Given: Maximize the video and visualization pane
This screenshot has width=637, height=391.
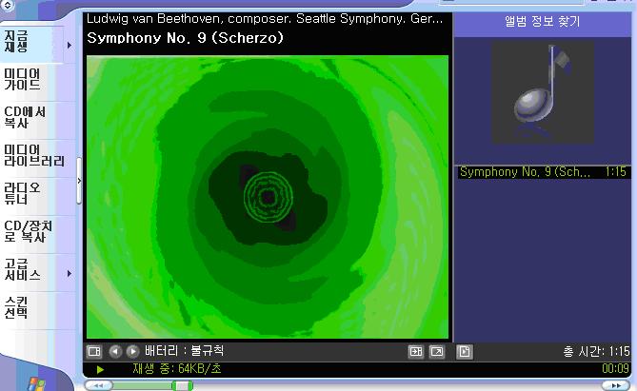Looking at the screenshot, I should tap(415, 352).
